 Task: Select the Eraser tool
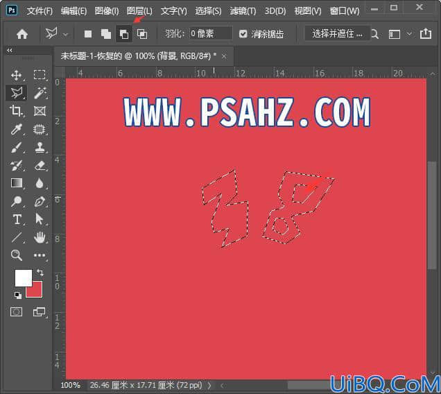coord(40,166)
